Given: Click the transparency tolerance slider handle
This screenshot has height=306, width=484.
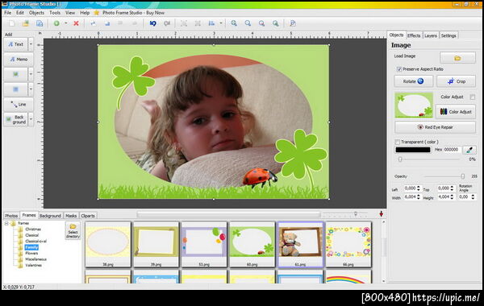Looking at the screenshot, I should point(400,159).
